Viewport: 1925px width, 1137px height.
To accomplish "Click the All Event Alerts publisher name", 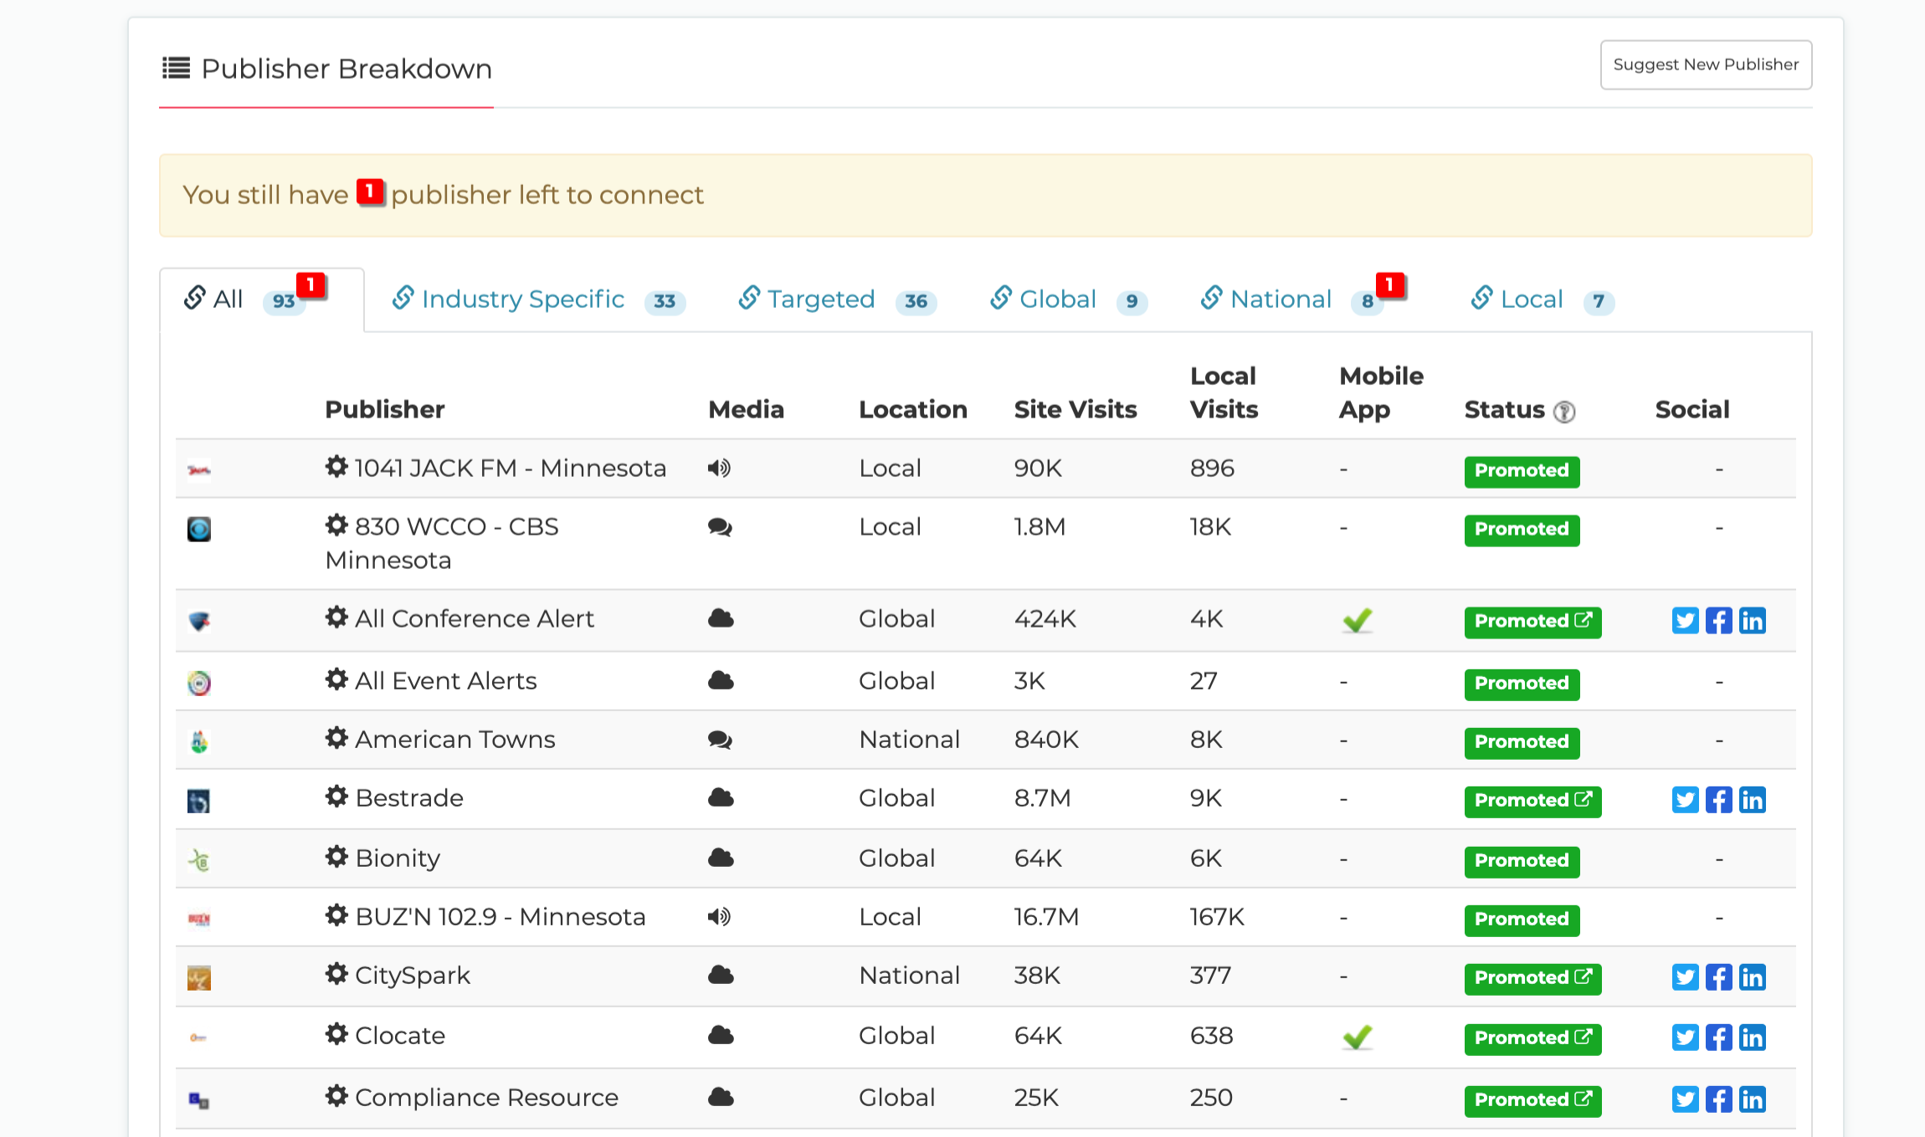I will (x=446, y=681).
